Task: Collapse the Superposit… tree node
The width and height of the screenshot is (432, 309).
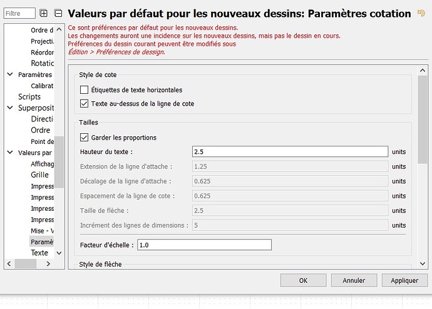Action: tap(10, 108)
